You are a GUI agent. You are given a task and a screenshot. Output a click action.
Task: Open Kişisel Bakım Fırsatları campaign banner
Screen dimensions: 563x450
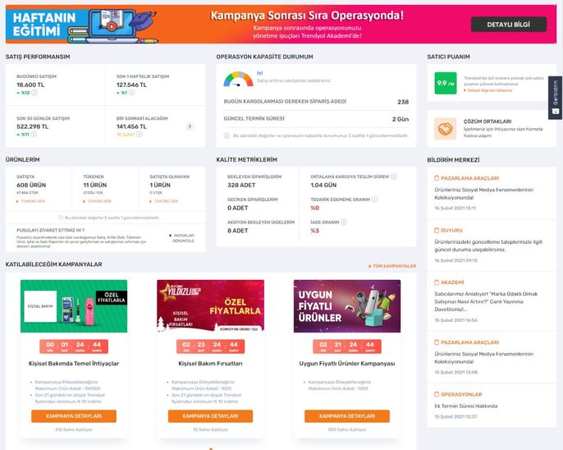coord(210,306)
